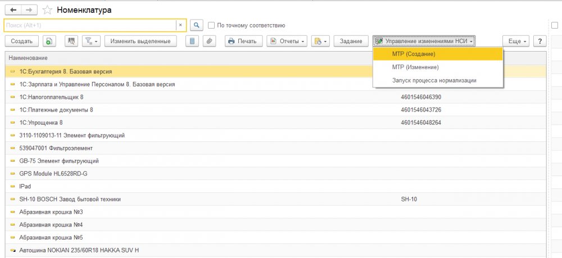The height and width of the screenshot is (258, 562).
Task: Add Номенклатура to favorites with star icon
Action: [47, 10]
